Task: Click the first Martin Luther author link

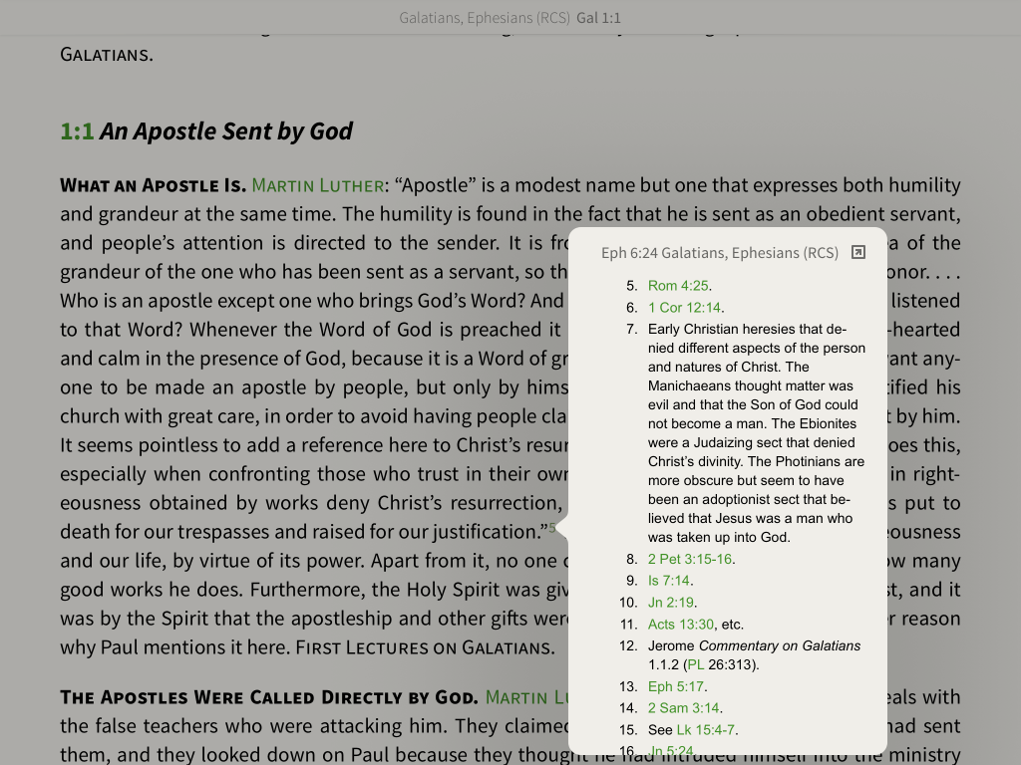Action: click(x=318, y=185)
